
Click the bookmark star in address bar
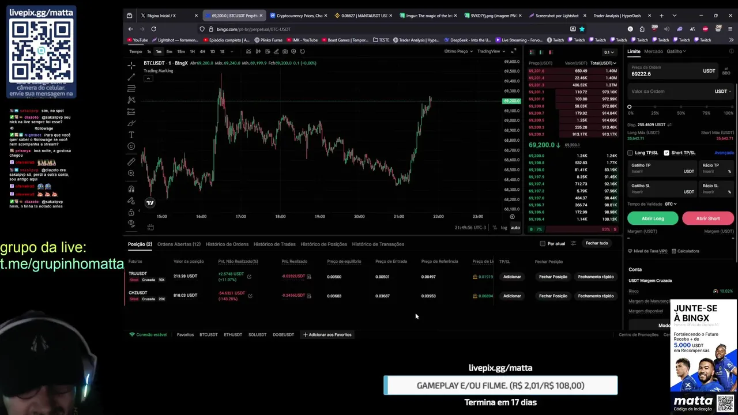(x=582, y=29)
